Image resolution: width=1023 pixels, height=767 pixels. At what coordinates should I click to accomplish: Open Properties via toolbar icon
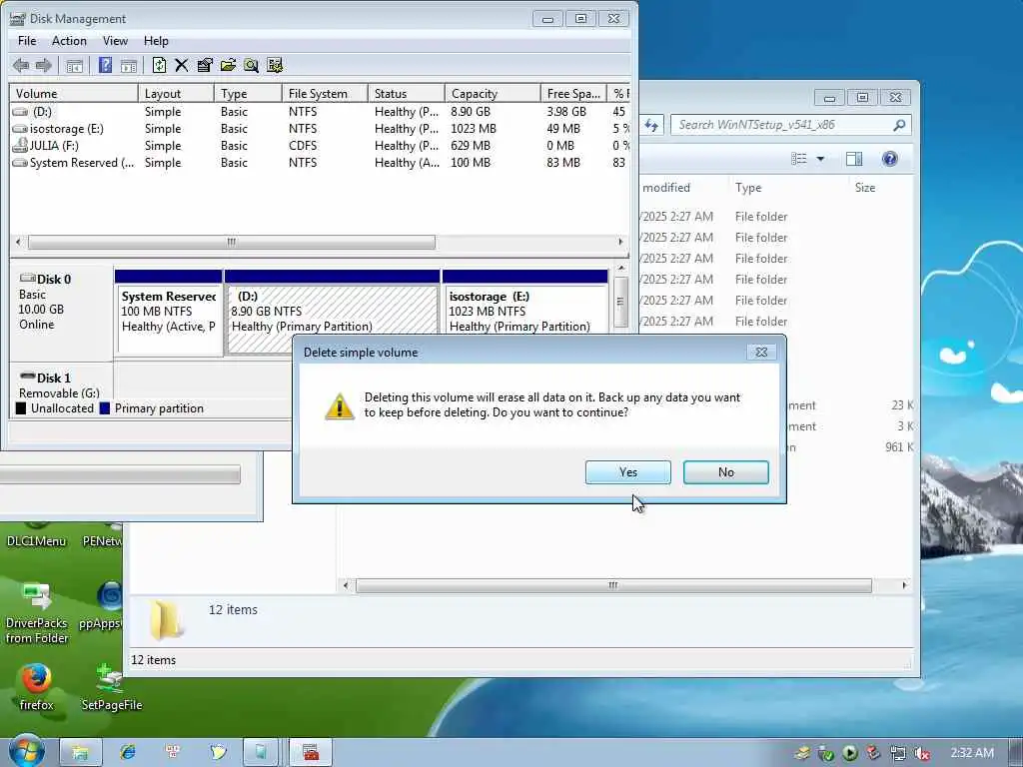coord(205,65)
